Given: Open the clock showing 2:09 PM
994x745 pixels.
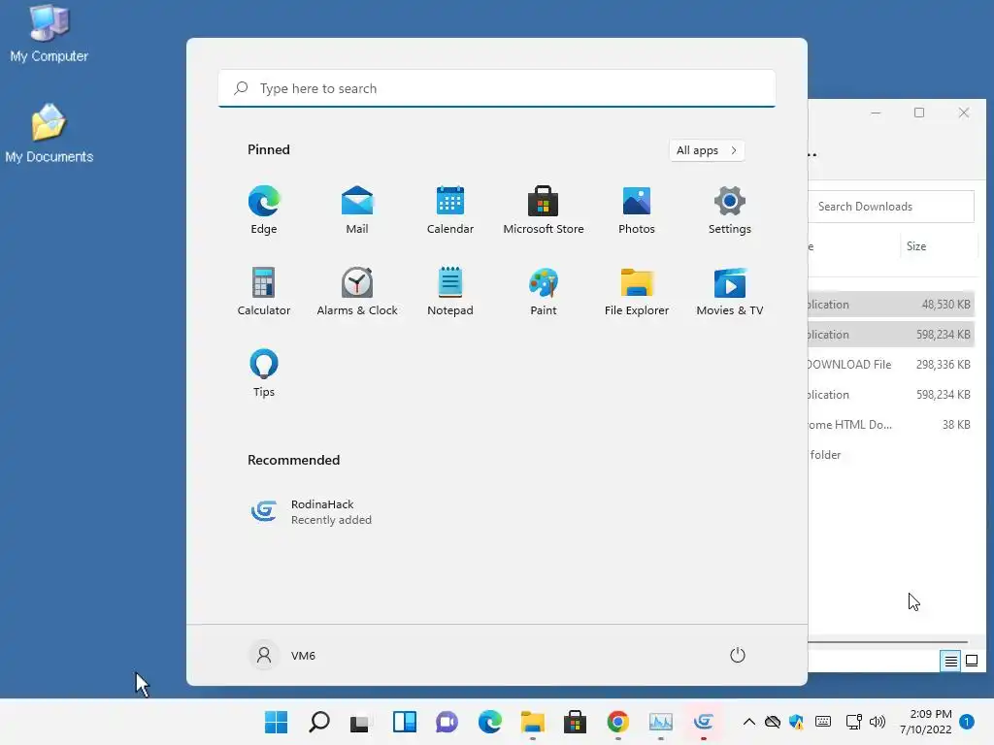Looking at the screenshot, I should (x=925, y=722).
